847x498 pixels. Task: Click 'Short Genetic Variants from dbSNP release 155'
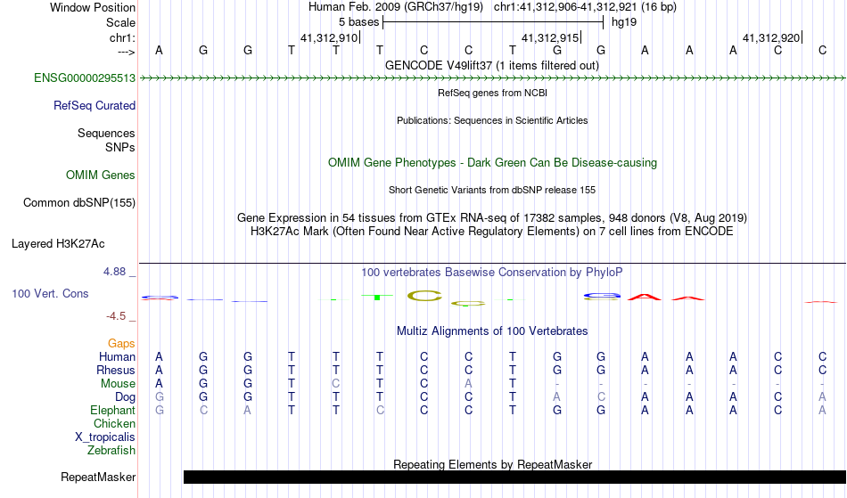tap(492, 190)
